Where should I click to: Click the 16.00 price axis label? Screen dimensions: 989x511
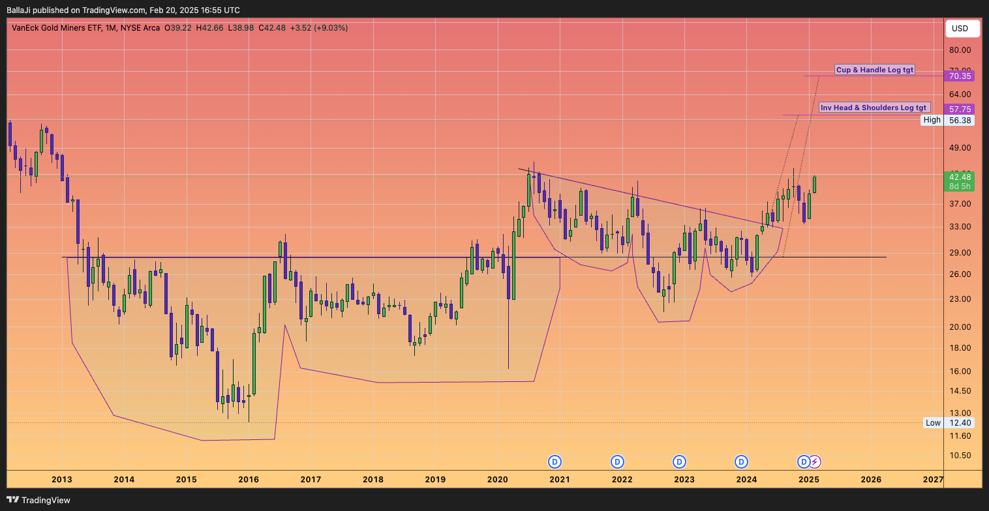click(x=961, y=372)
